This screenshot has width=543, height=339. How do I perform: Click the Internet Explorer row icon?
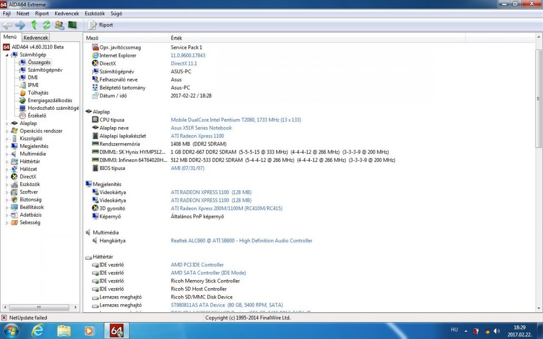tap(95, 56)
